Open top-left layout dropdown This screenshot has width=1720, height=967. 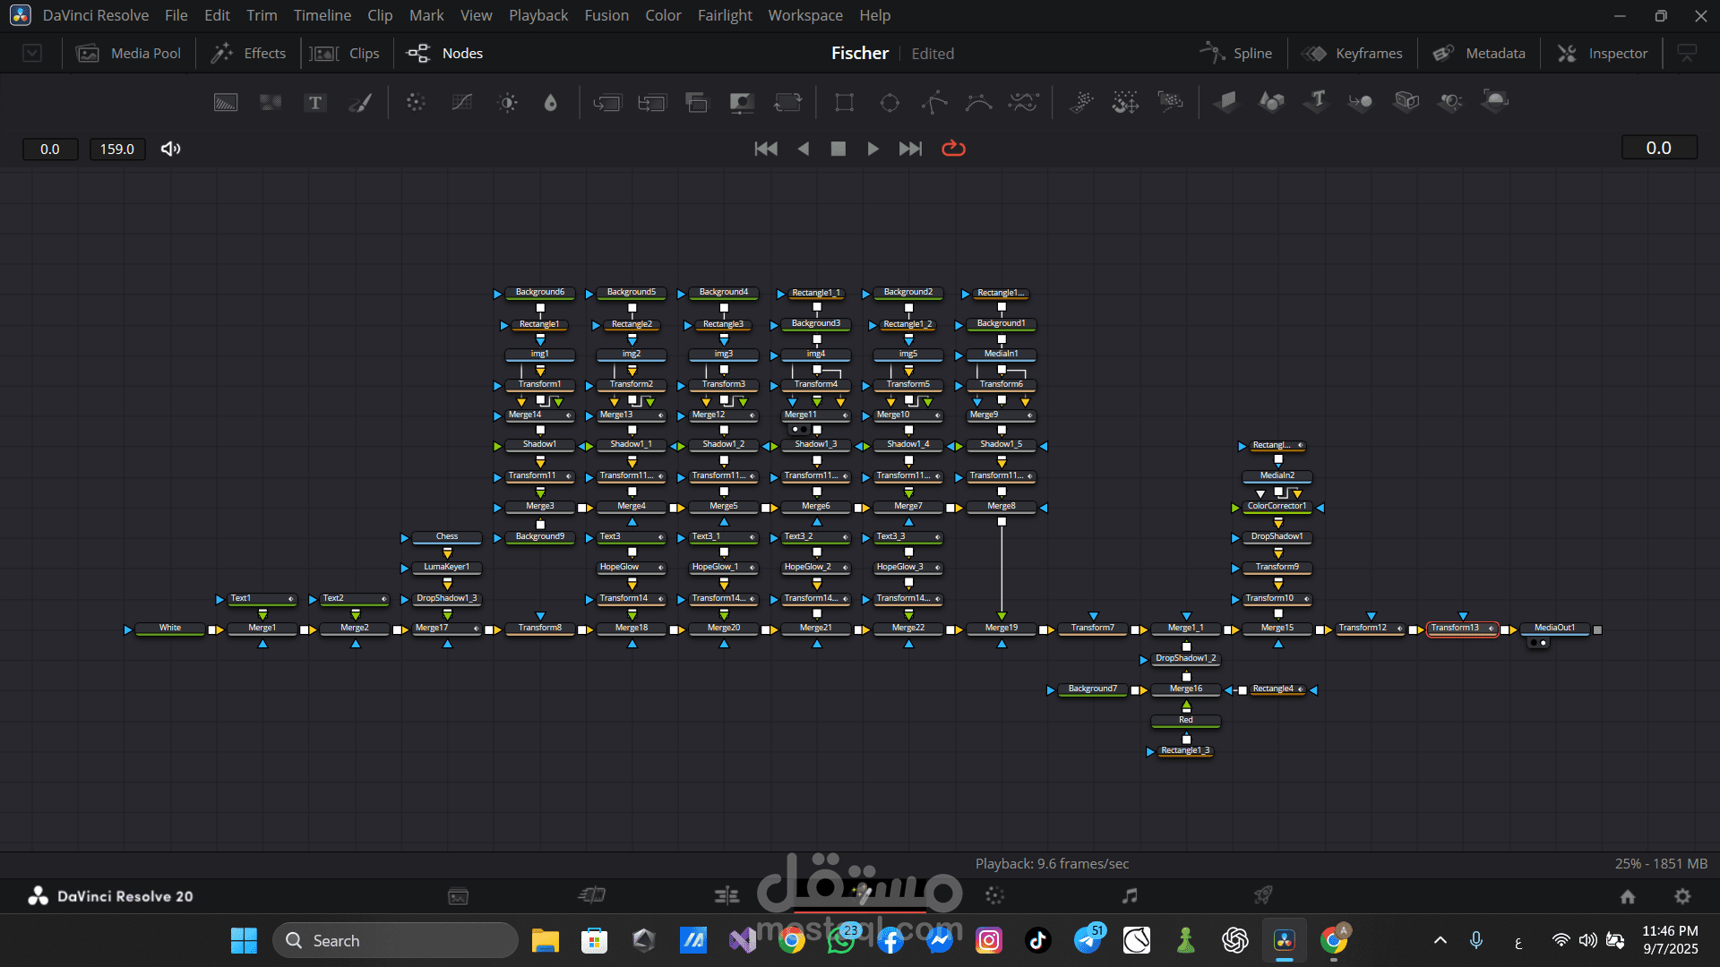coord(32,54)
